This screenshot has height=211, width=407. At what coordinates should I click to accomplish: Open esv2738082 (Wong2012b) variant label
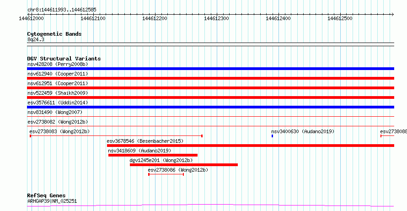pyautogui.click(x=58, y=122)
